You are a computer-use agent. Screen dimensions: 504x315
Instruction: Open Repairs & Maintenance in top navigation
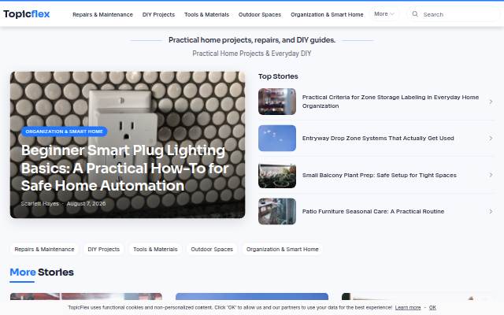tap(102, 14)
